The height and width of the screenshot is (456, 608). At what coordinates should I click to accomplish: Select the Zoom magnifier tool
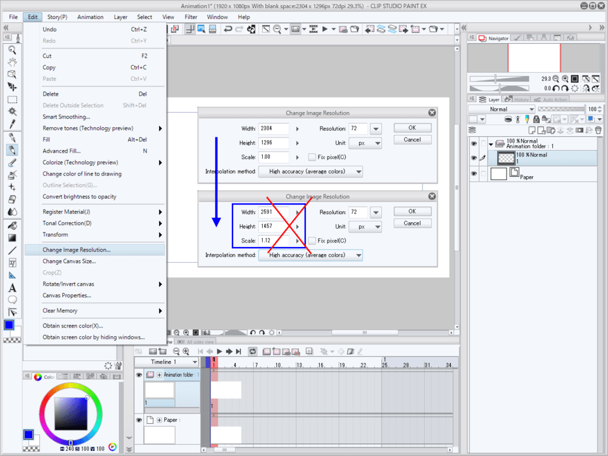coord(12,50)
